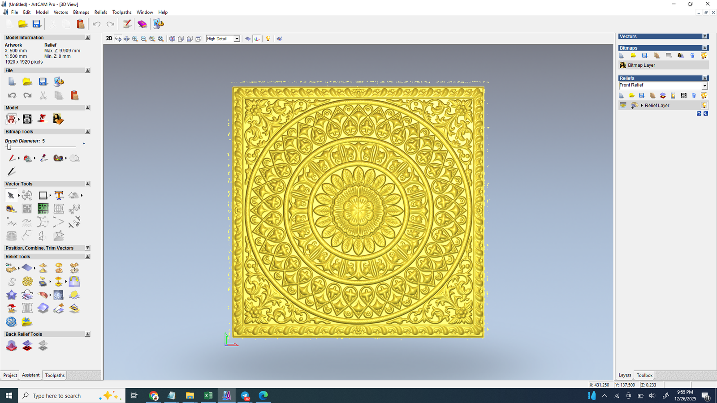Image resolution: width=717 pixels, height=403 pixels.
Task: Select the Vector selection arrow tool
Action: pos(11,195)
